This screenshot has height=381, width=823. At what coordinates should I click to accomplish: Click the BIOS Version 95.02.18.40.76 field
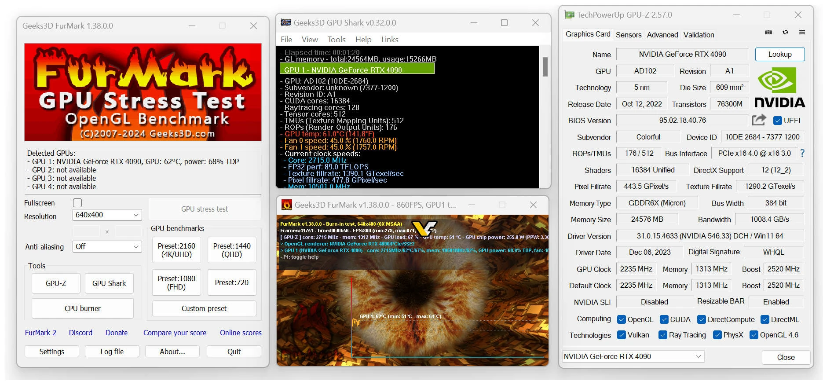(x=682, y=120)
